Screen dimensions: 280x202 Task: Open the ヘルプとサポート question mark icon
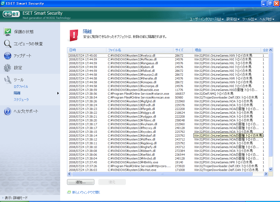[8, 111]
